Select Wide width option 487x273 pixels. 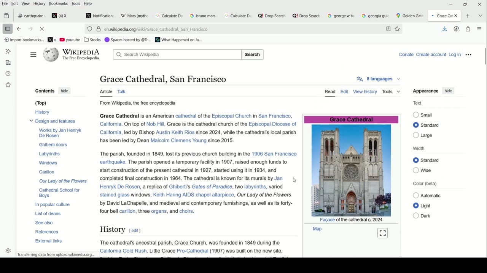[x=416, y=170]
